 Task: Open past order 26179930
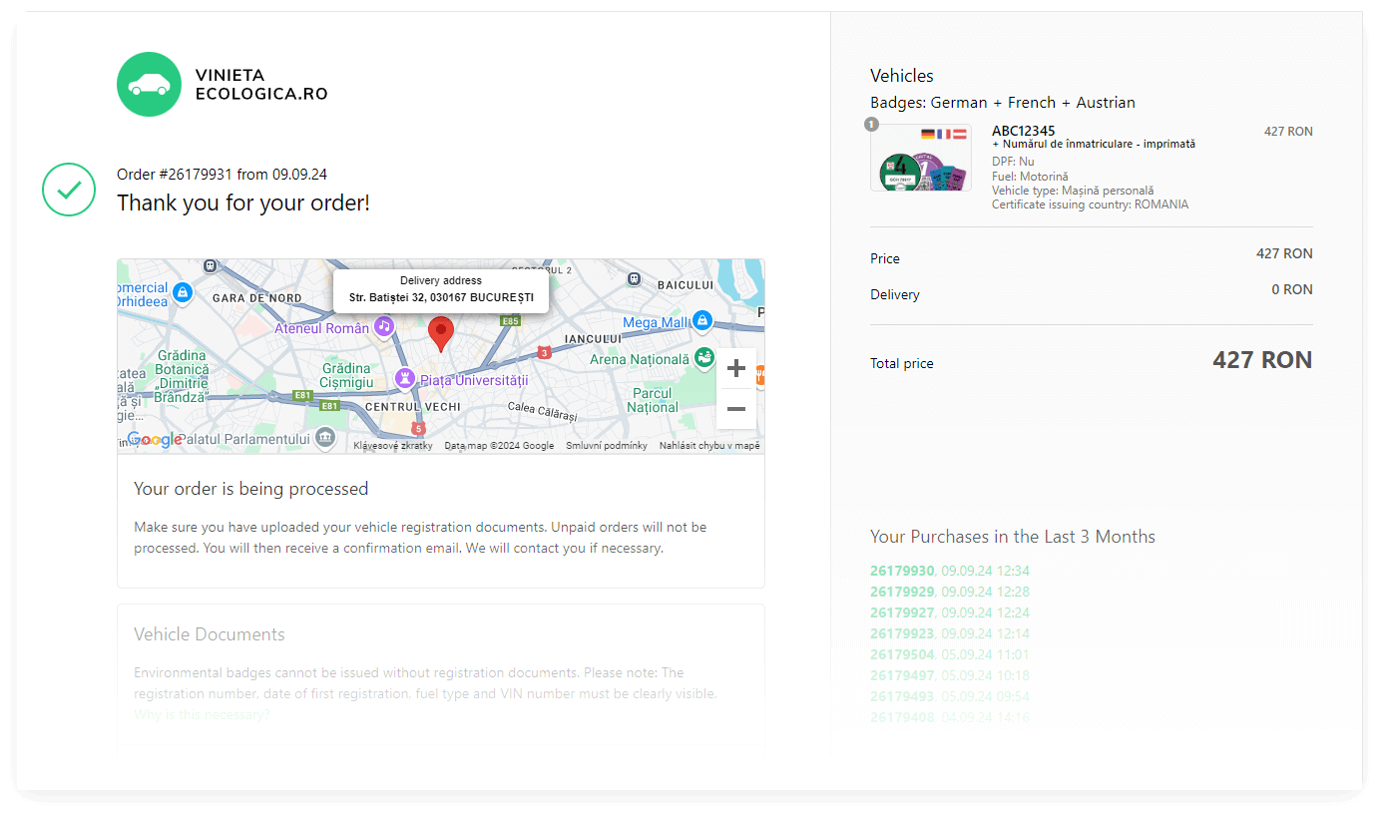click(x=902, y=571)
